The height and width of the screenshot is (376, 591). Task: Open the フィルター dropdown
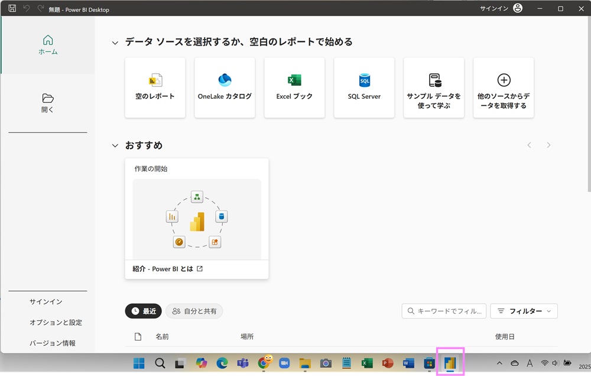point(524,311)
